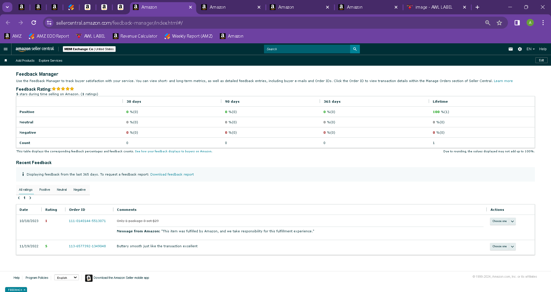Image resolution: width=551 pixels, height=292 pixels.
Task: Click the Lifetime positive value 100 %(1)
Action: click(x=441, y=112)
